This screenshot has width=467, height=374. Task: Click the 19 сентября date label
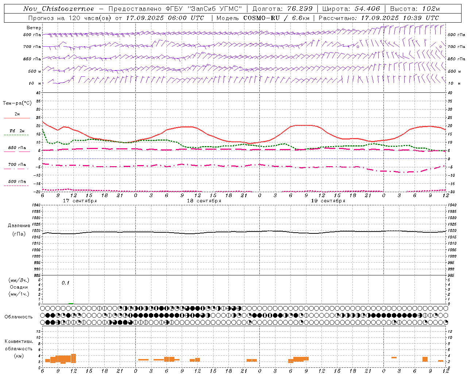tap(328, 201)
